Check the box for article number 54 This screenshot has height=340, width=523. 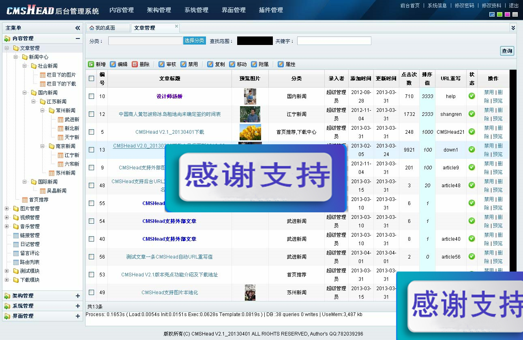[x=92, y=221]
